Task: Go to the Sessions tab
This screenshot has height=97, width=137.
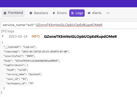Action: 39,13
